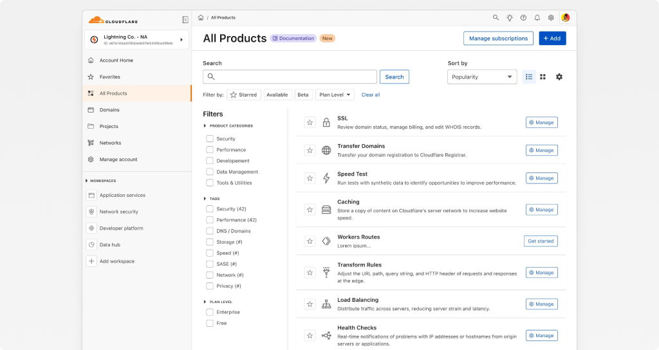
Task: Switch to grid view layout
Action: tap(543, 77)
